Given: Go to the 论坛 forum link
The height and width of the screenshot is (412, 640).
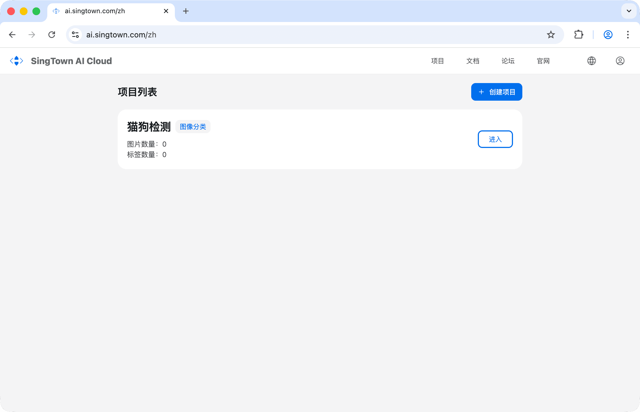Looking at the screenshot, I should [508, 61].
